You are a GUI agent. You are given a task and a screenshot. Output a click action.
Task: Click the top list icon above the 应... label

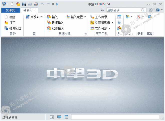tap(119, 17)
